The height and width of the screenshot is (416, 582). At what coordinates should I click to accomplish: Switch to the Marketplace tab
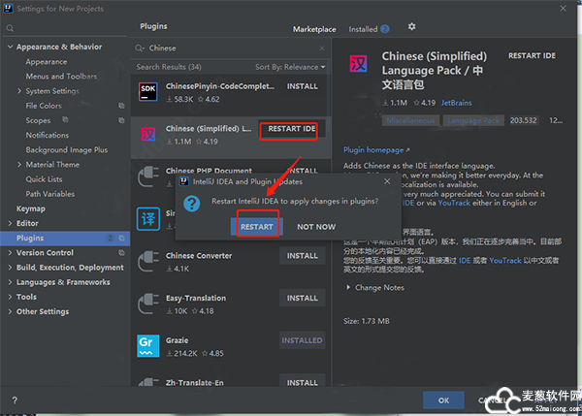(x=315, y=29)
